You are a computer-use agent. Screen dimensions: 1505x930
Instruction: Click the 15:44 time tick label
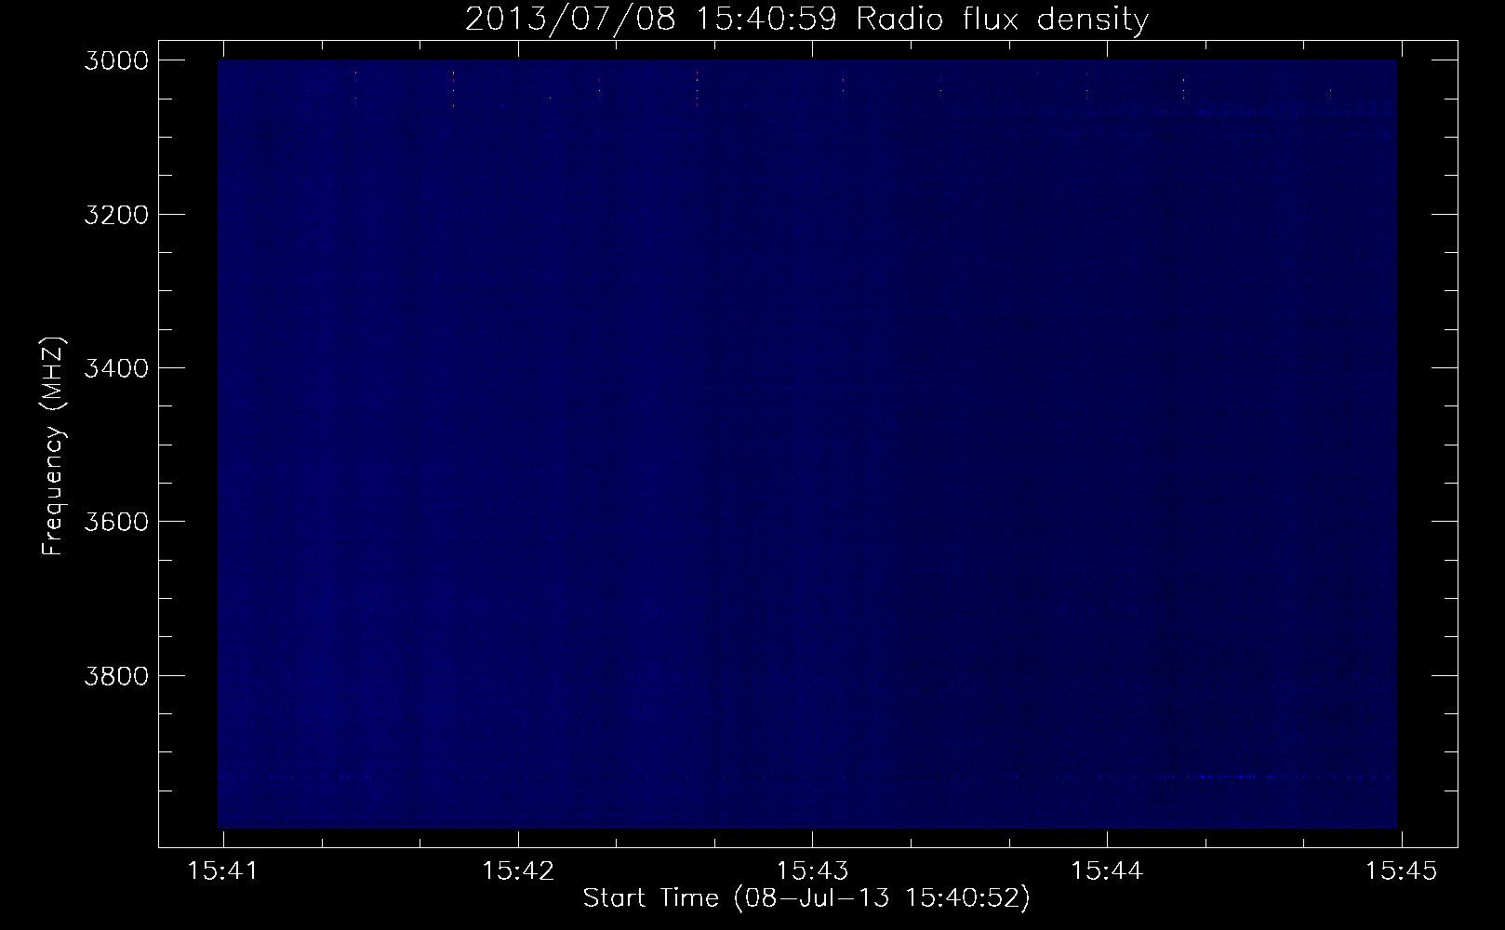point(1107,871)
